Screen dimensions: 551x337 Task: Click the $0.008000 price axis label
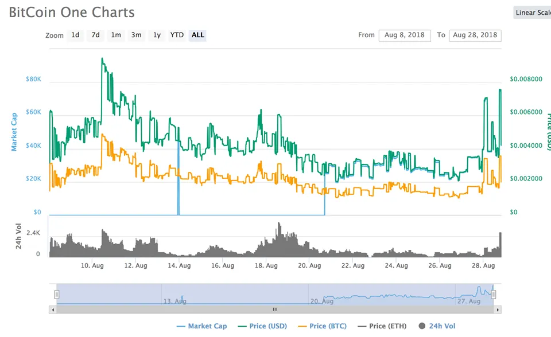(526, 79)
